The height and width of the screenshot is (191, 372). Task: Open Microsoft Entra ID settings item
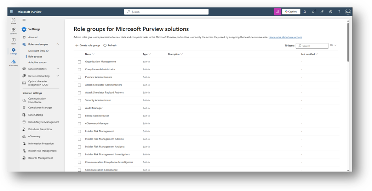(38, 51)
